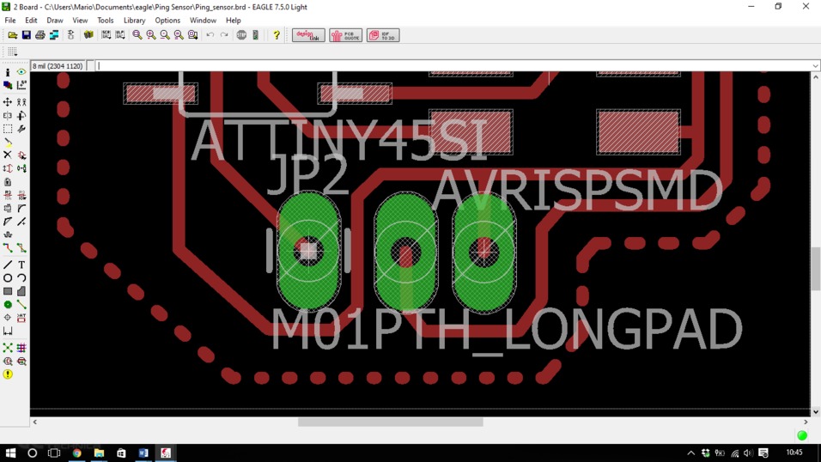Screen dimensions: 821x462
Task: Select the Hole tool
Action: point(8,318)
